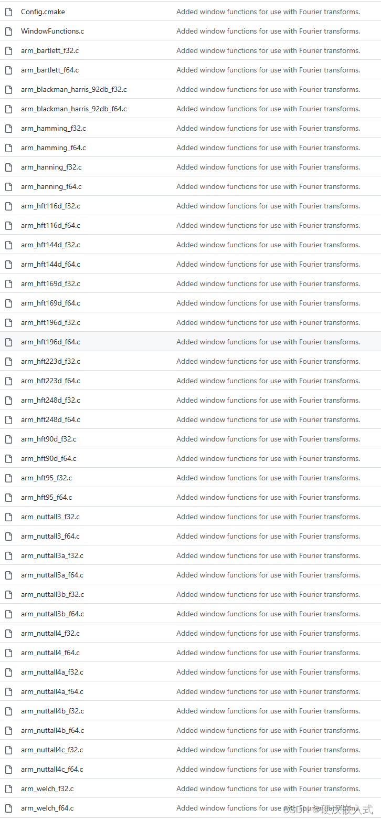Open arm_hft116d_f64.c
The image size is (381, 820).
coord(51,225)
